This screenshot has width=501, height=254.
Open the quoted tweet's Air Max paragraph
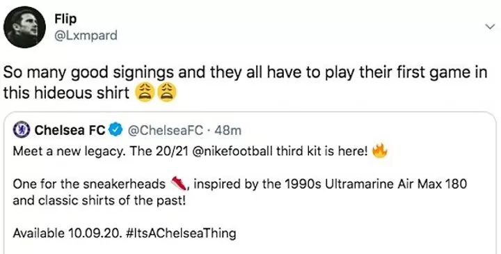(x=239, y=193)
